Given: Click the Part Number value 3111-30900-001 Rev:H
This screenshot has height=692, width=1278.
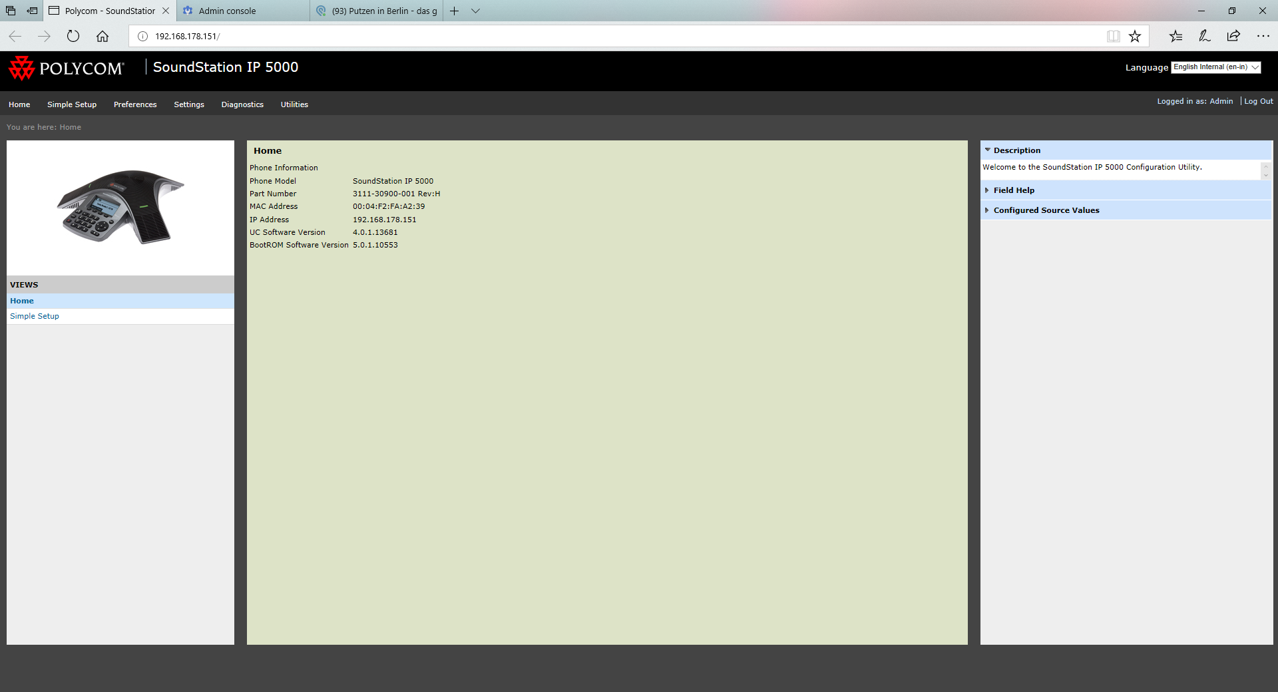Looking at the screenshot, I should pos(397,194).
